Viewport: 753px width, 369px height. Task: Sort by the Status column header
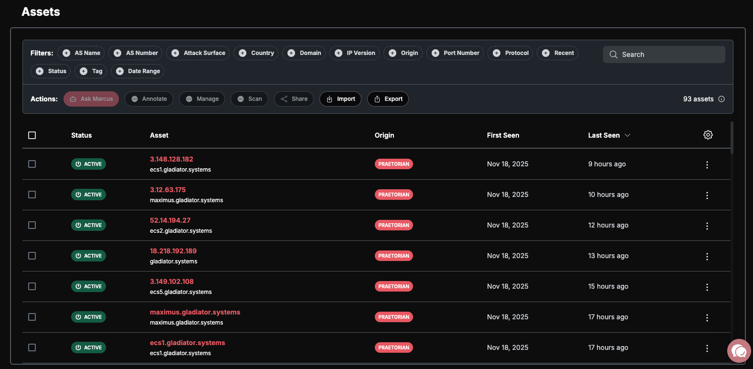81,135
